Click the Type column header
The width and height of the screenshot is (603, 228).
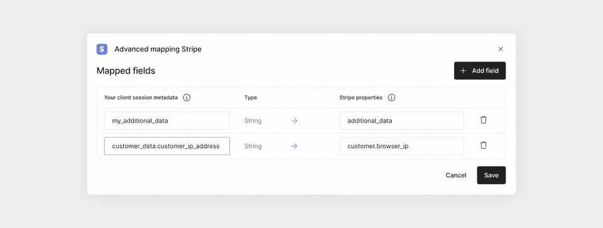pyautogui.click(x=251, y=97)
